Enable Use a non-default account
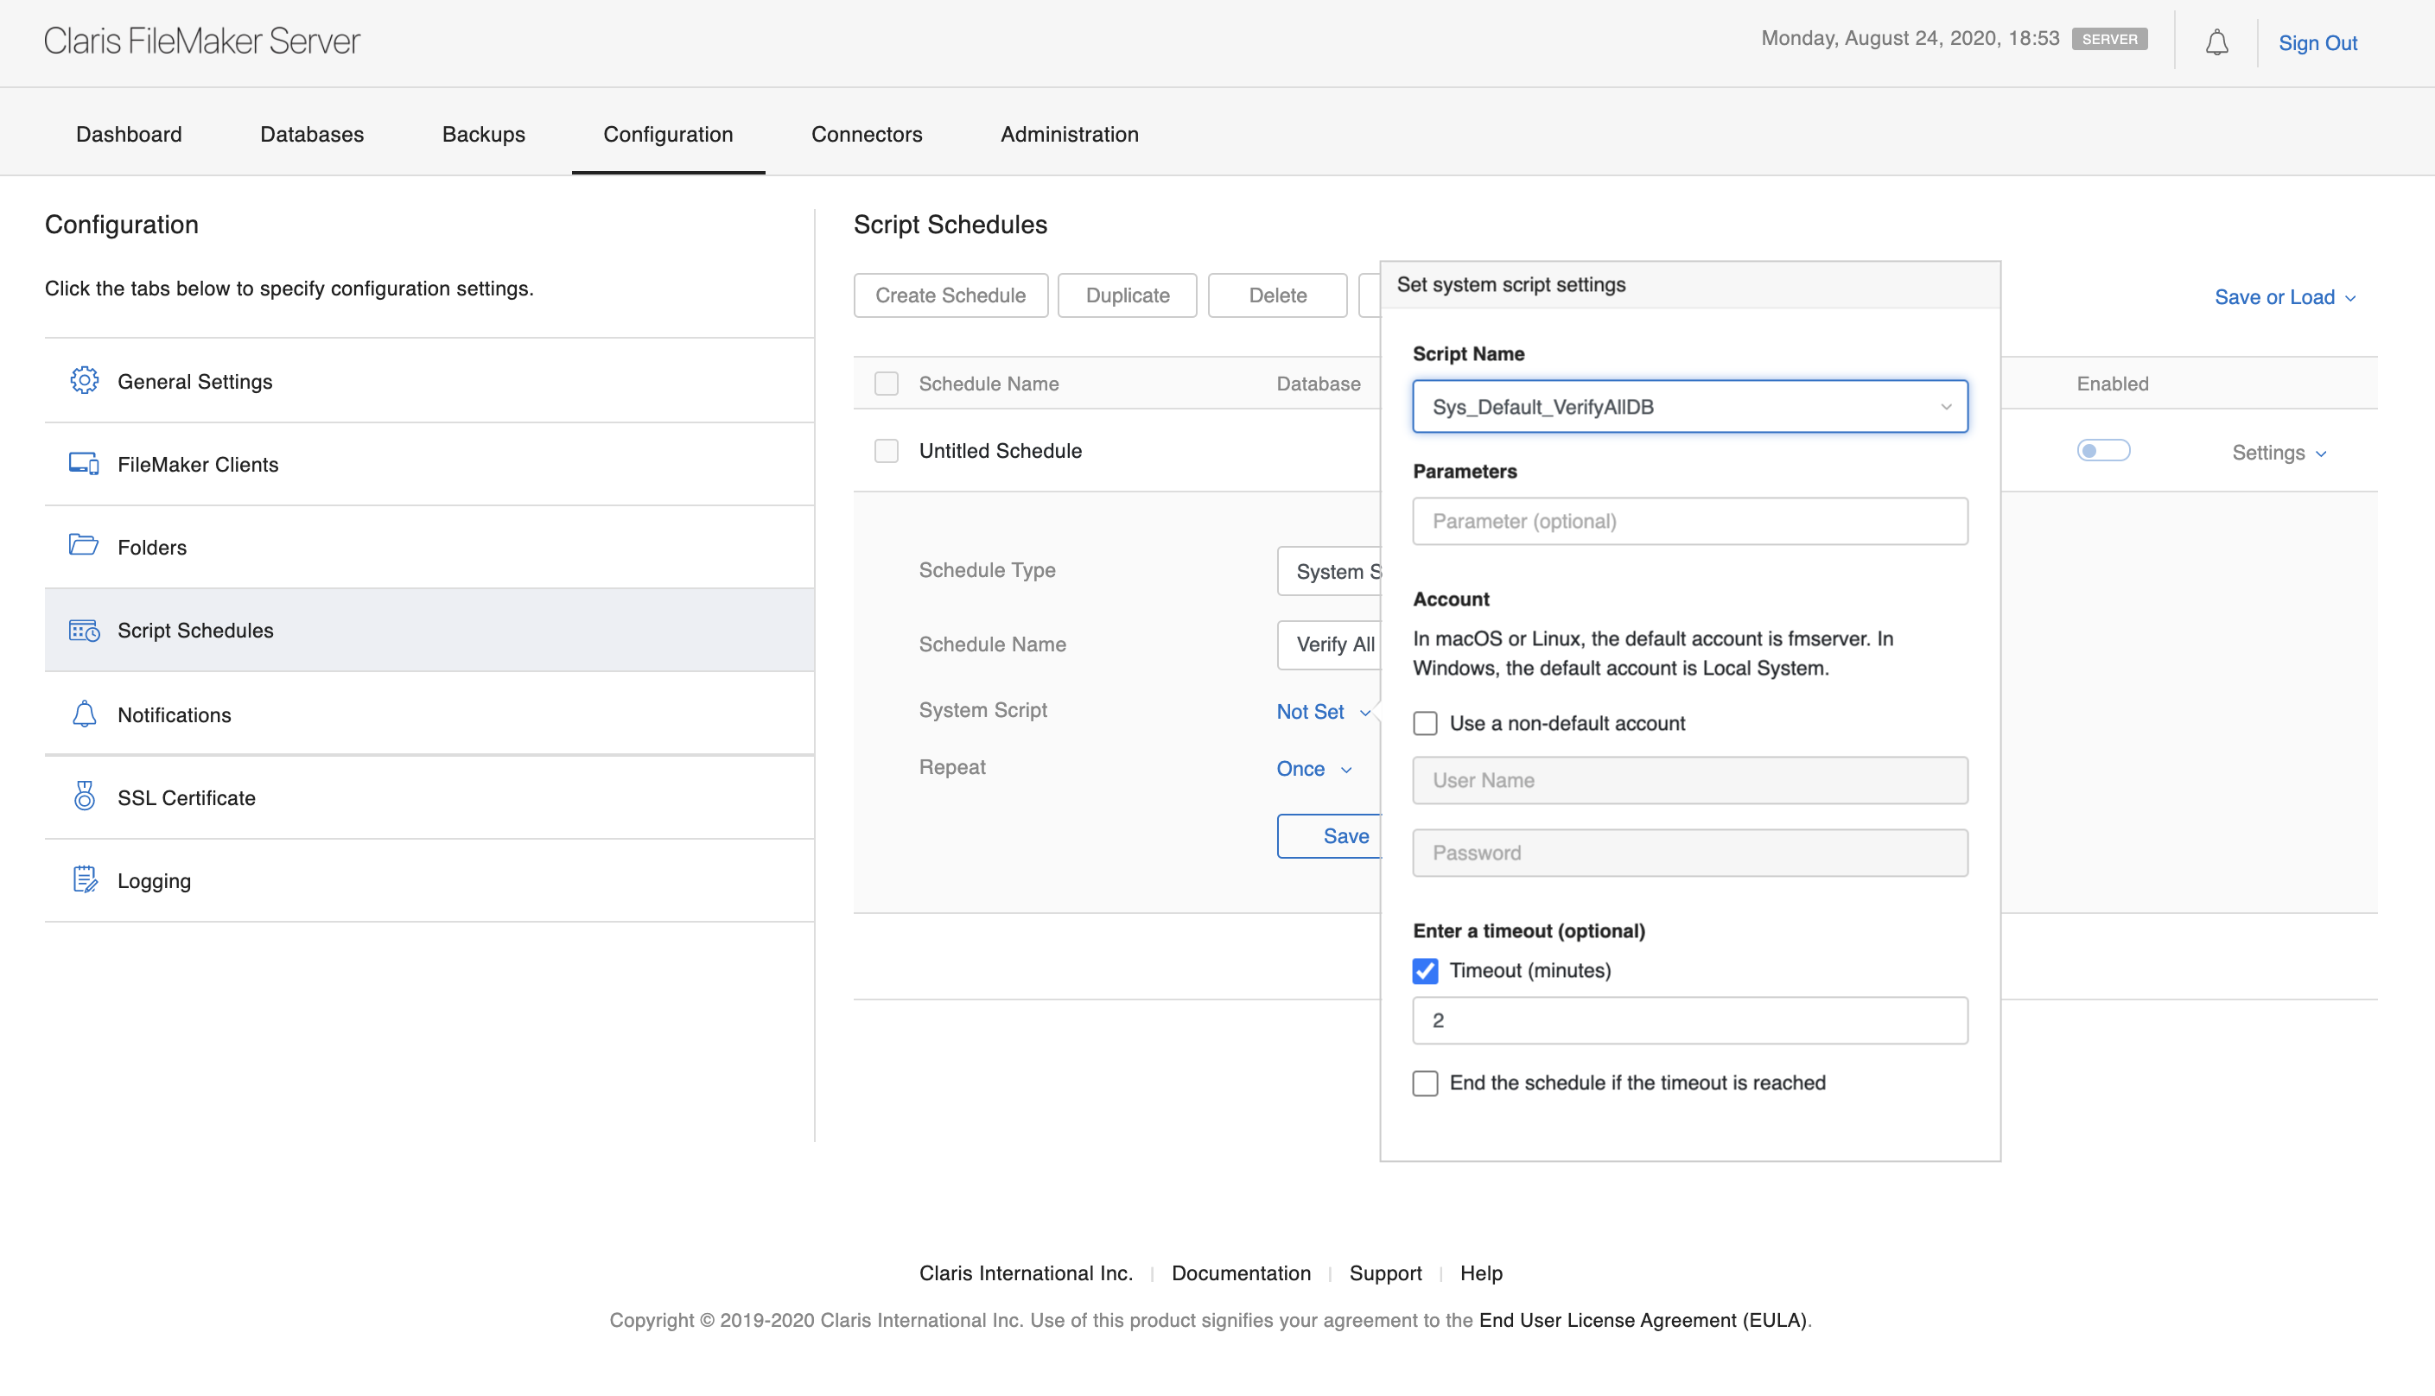The image size is (2435, 1396). (1425, 723)
